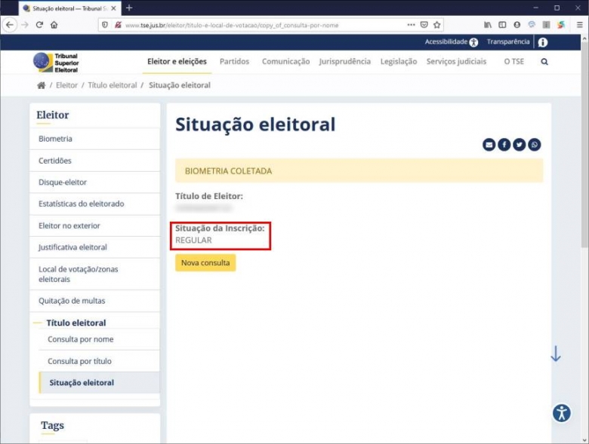Click the Tribunal Superior Eleitoral logo
The height and width of the screenshot is (444, 589).
tap(57, 63)
